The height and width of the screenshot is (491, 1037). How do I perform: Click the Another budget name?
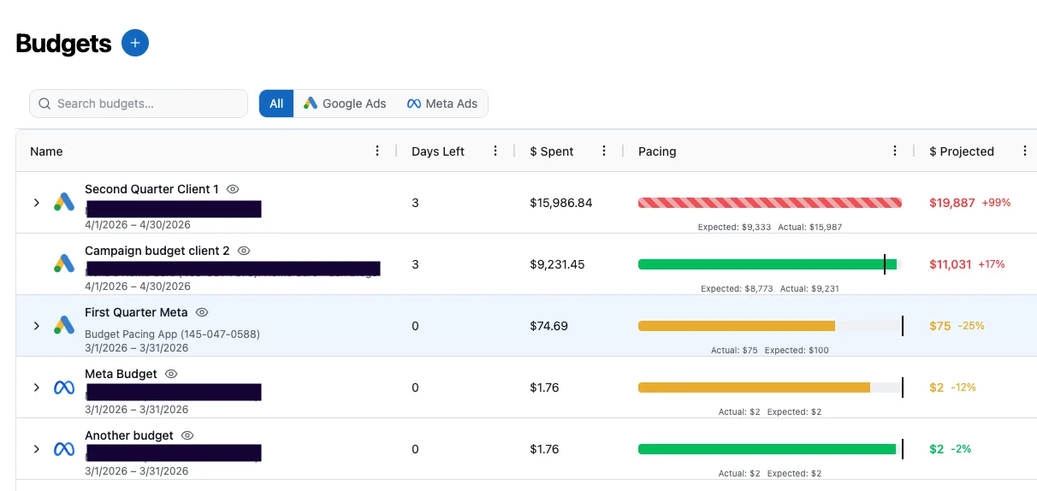coord(129,435)
